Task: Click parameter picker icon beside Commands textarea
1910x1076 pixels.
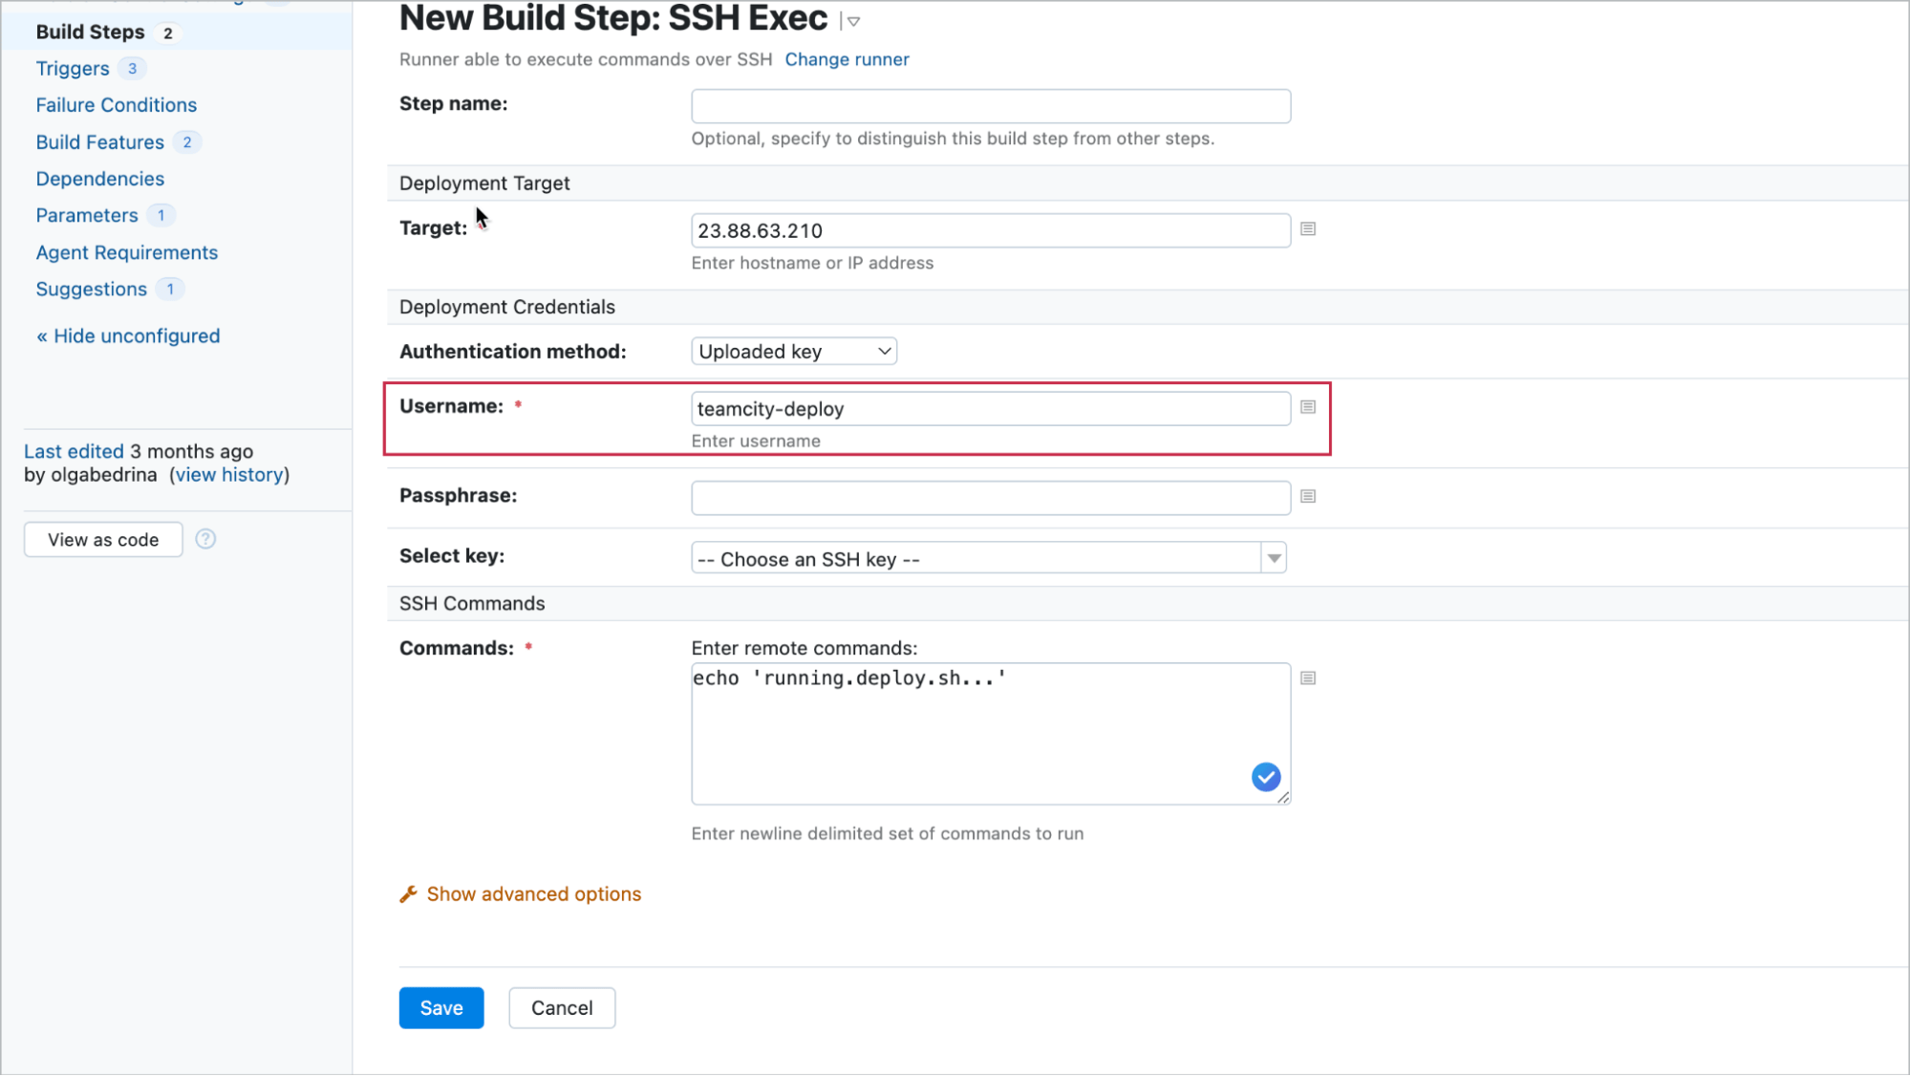Action: point(1308,678)
